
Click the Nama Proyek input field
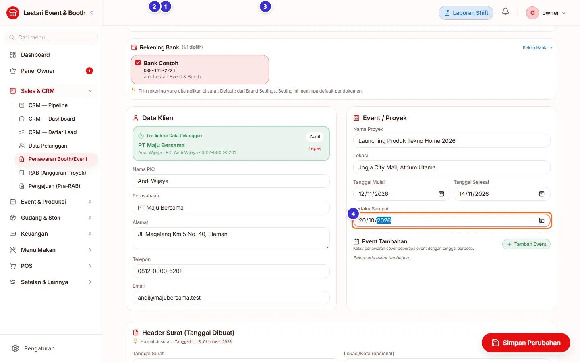[x=452, y=141]
